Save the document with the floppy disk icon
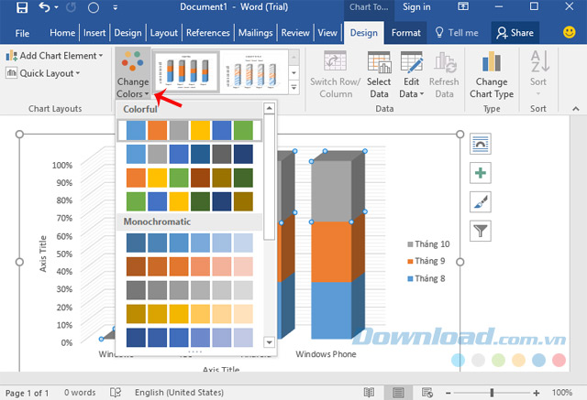Image resolution: width=587 pixels, height=400 pixels. click(22, 7)
